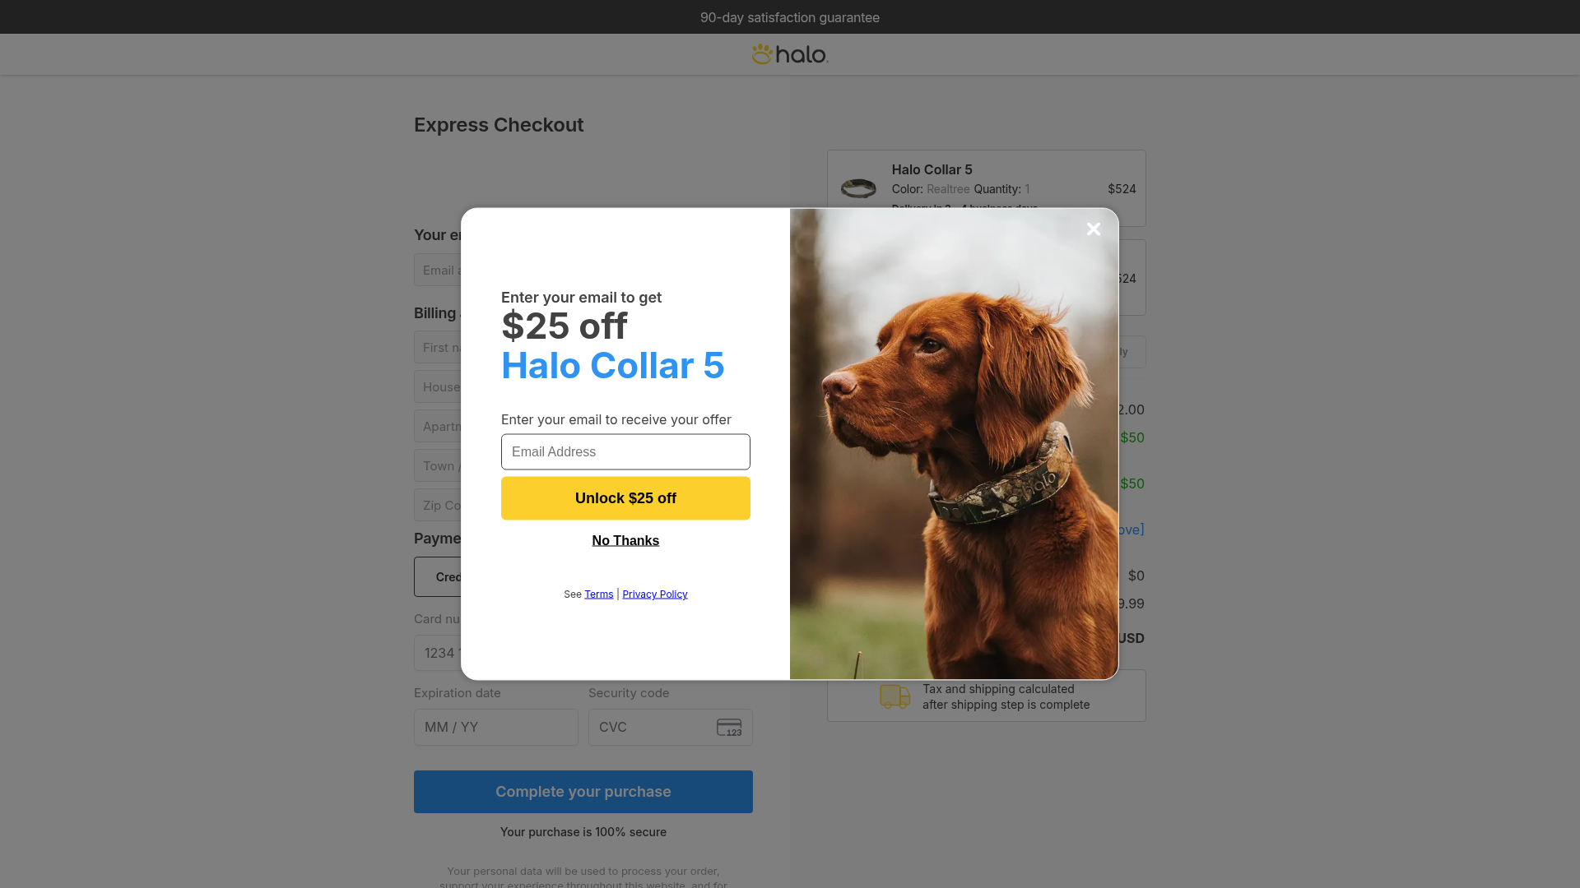Click Unlock $25 off button
This screenshot has height=888, width=1580.
(x=625, y=498)
